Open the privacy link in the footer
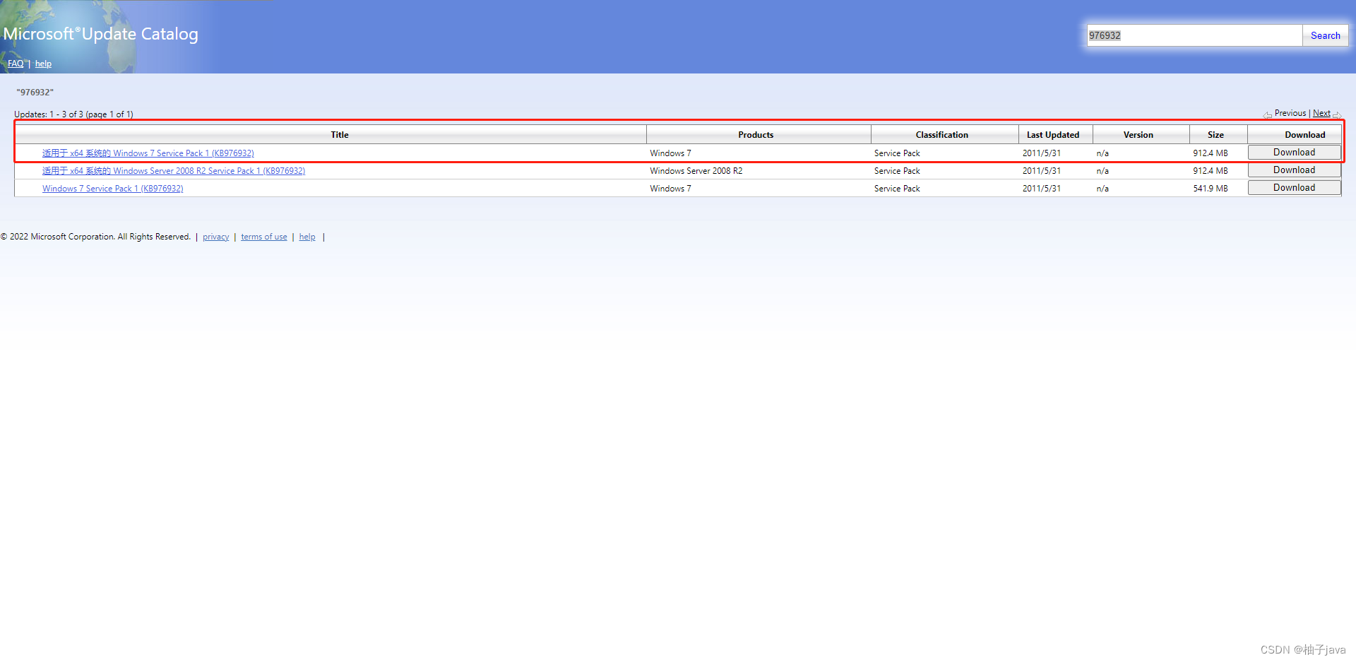The image size is (1356, 662). (216, 237)
